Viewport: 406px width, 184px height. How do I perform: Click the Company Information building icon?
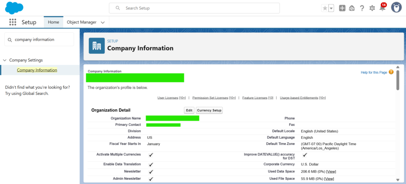(97, 46)
